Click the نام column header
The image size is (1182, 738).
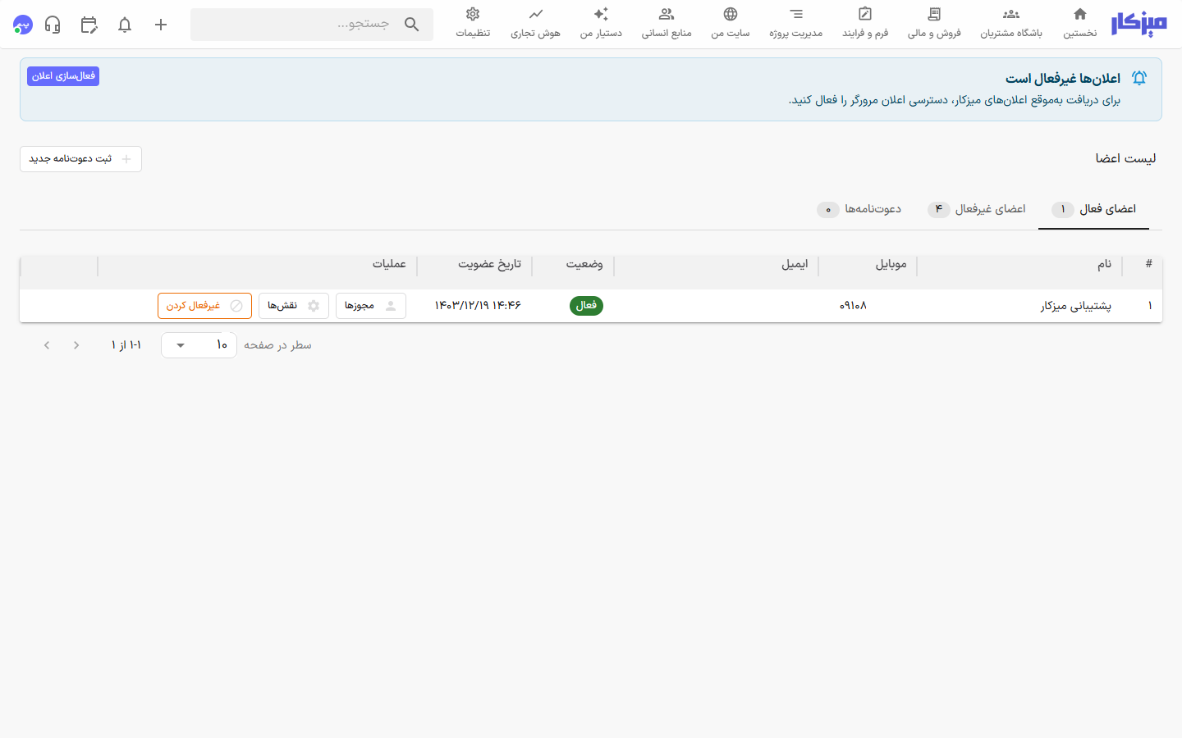1105,264
